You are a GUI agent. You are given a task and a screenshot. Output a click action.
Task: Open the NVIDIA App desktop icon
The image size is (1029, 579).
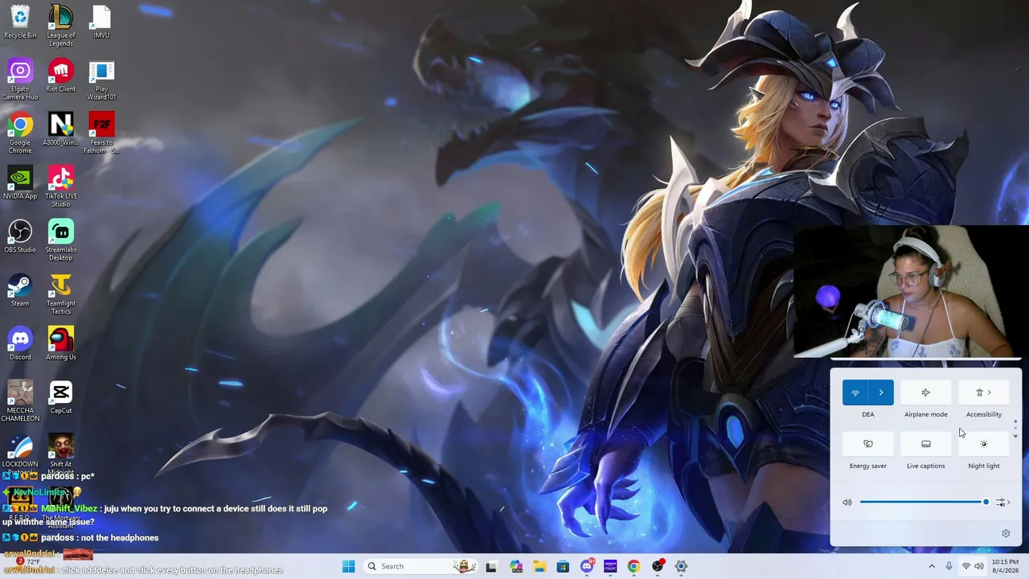coord(20,183)
